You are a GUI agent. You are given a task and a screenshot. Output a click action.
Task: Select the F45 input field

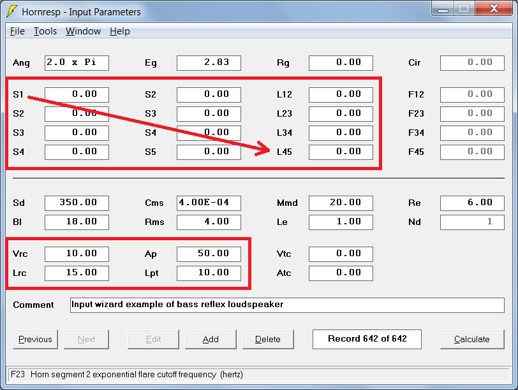click(473, 152)
